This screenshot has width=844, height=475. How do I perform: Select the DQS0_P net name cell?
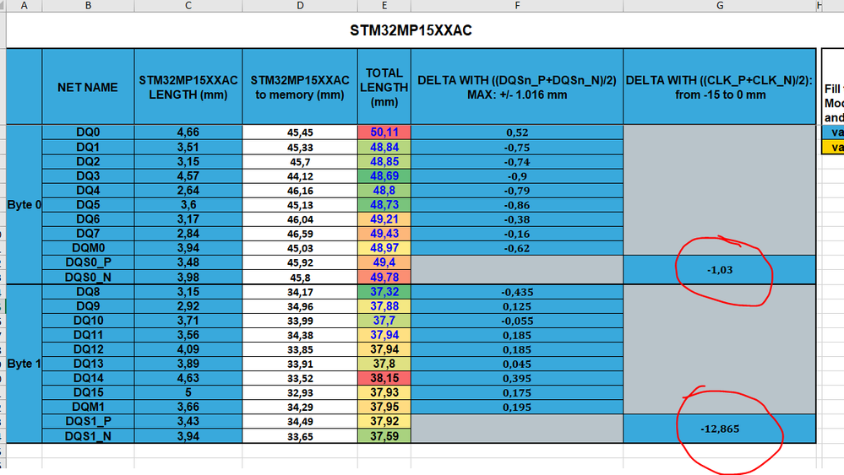pyautogui.click(x=88, y=262)
